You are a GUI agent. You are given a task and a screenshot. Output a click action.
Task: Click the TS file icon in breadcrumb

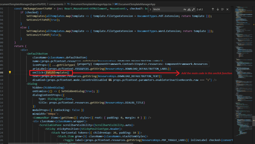(68, 4)
